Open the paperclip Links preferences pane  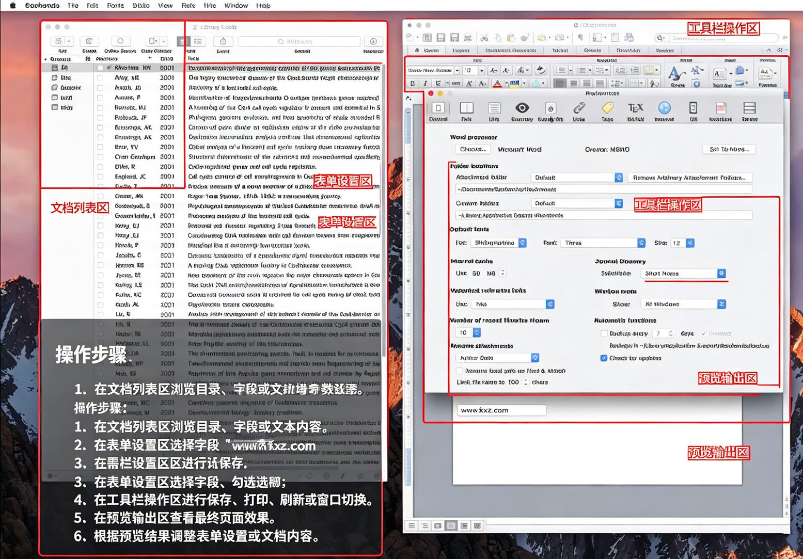tap(579, 108)
